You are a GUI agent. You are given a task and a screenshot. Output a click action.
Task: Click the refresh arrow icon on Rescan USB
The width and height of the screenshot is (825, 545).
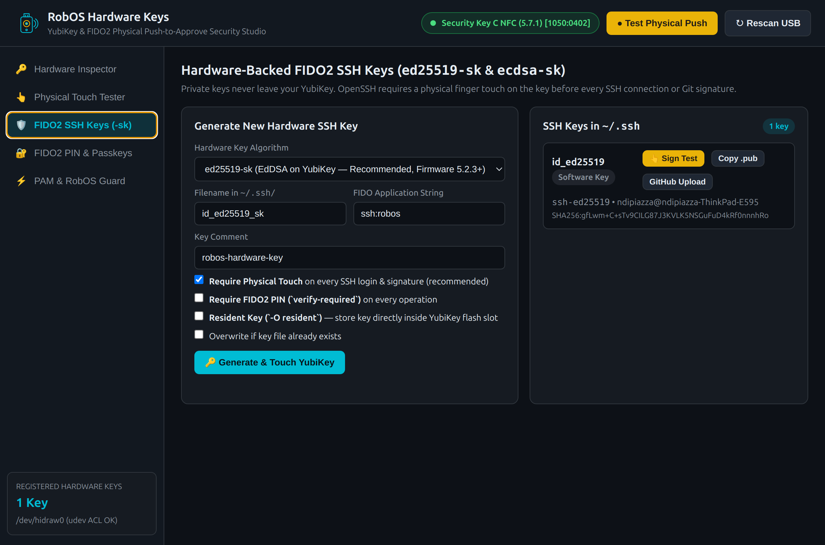[740, 23]
